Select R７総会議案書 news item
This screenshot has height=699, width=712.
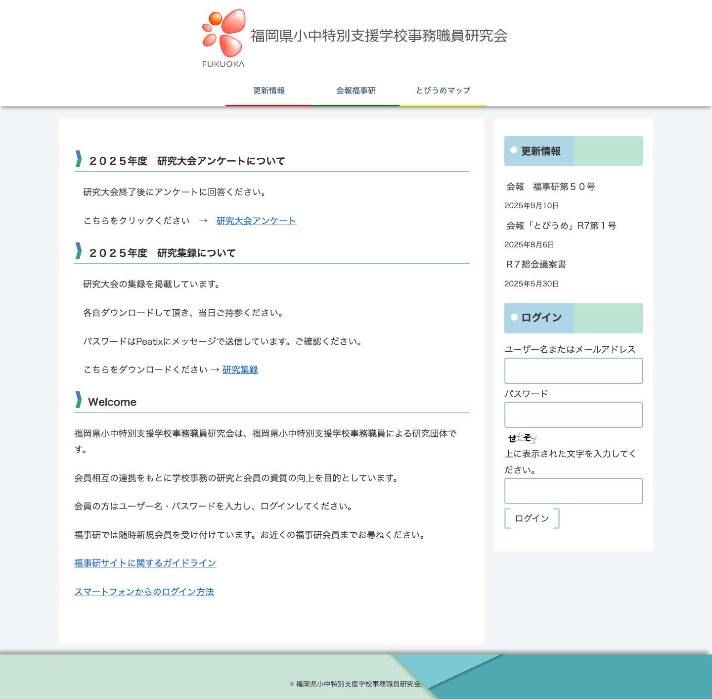535,265
